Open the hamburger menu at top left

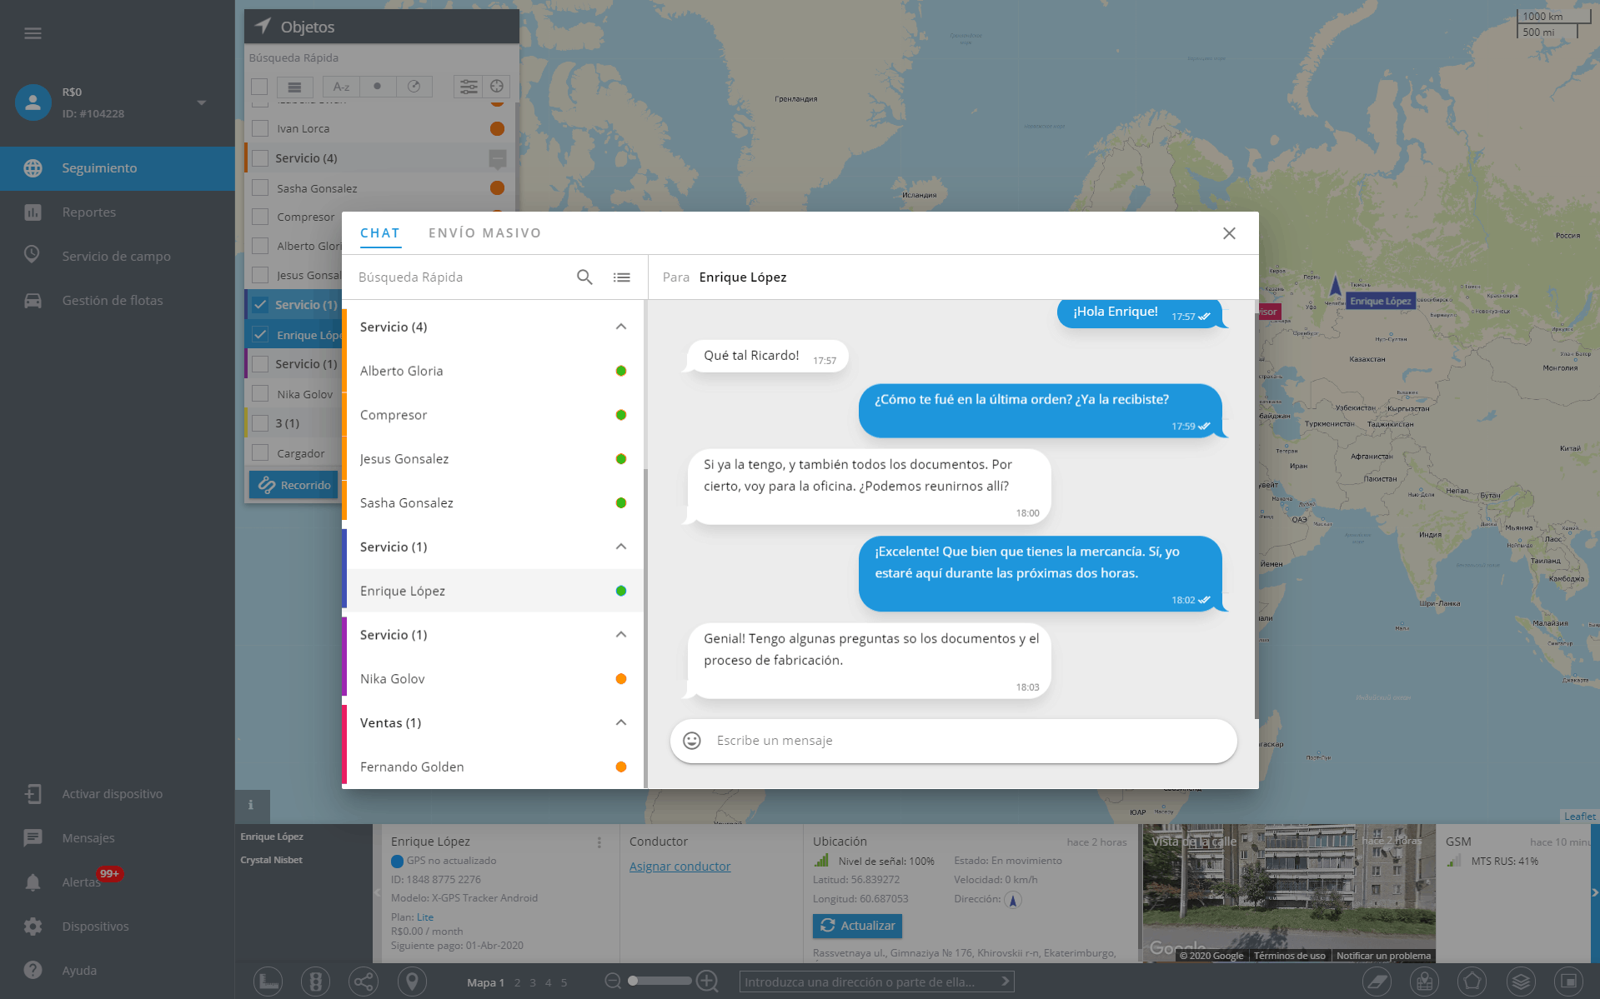pos(33,33)
